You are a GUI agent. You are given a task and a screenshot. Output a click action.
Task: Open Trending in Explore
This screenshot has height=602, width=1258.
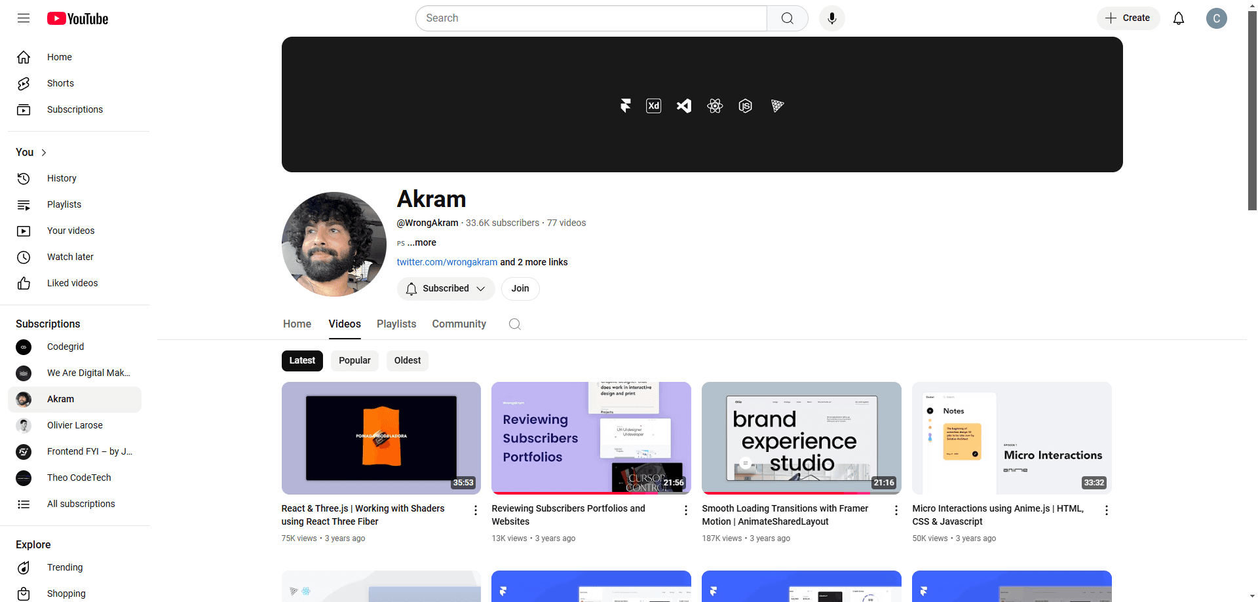(75, 567)
